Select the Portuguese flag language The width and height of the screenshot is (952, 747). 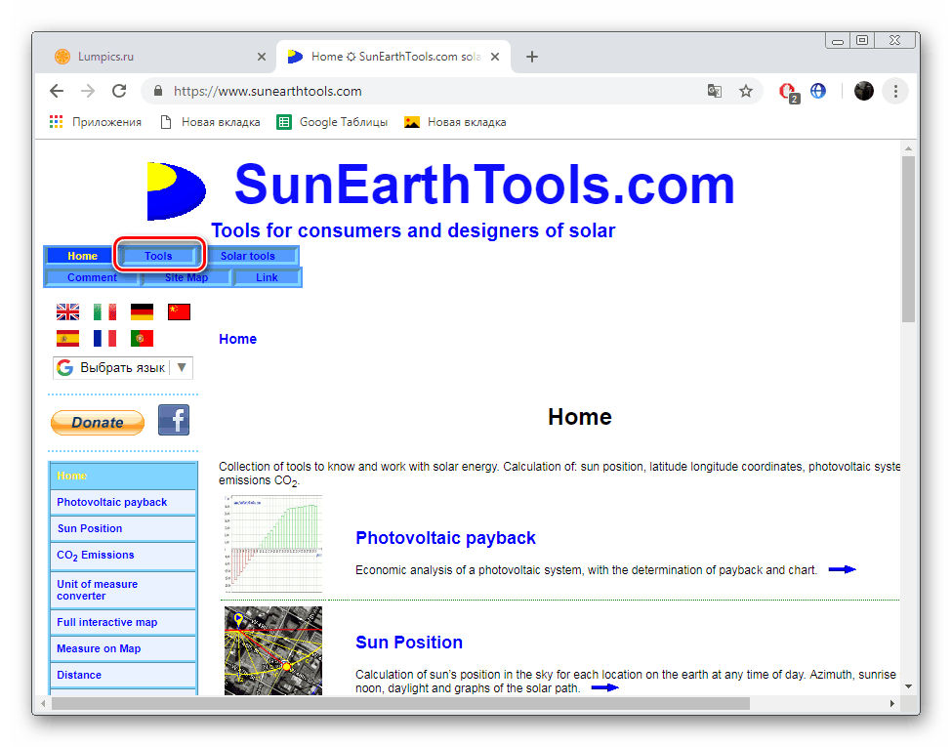coord(142,338)
